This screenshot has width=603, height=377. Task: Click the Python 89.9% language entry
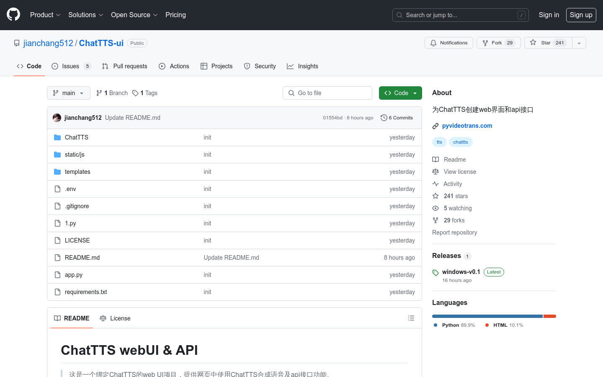[454, 325]
